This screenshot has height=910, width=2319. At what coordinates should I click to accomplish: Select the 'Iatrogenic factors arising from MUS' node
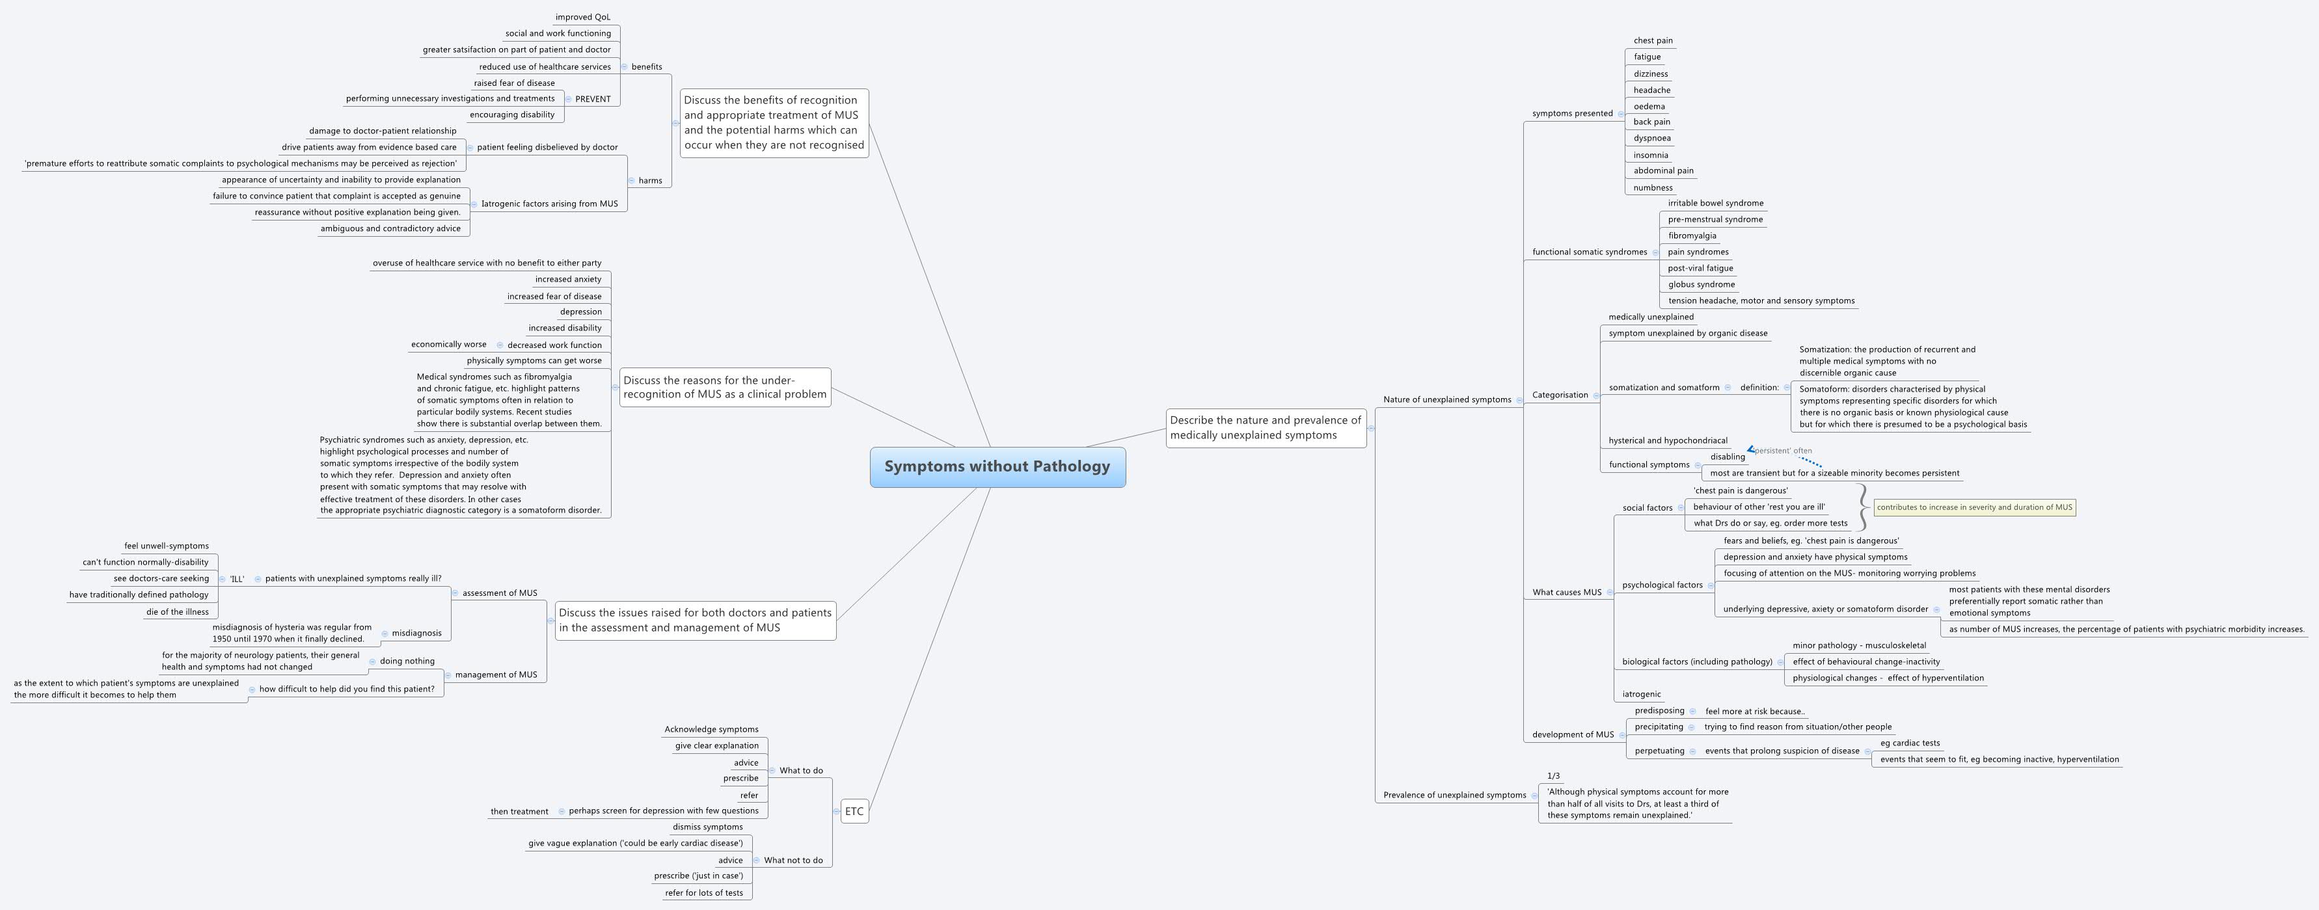click(x=549, y=204)
